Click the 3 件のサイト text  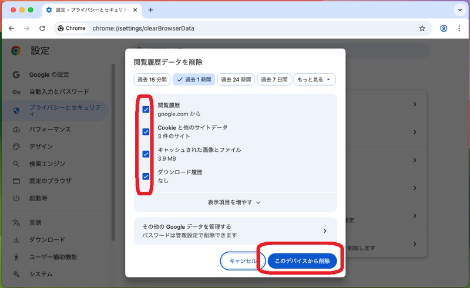click(x=174, y=136)
